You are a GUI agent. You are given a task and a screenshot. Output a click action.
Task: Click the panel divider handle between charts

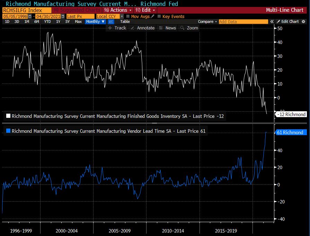[154, 123]
